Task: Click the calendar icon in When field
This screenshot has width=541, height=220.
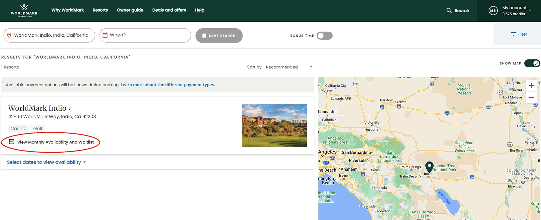Action: (x=105, y=35)
